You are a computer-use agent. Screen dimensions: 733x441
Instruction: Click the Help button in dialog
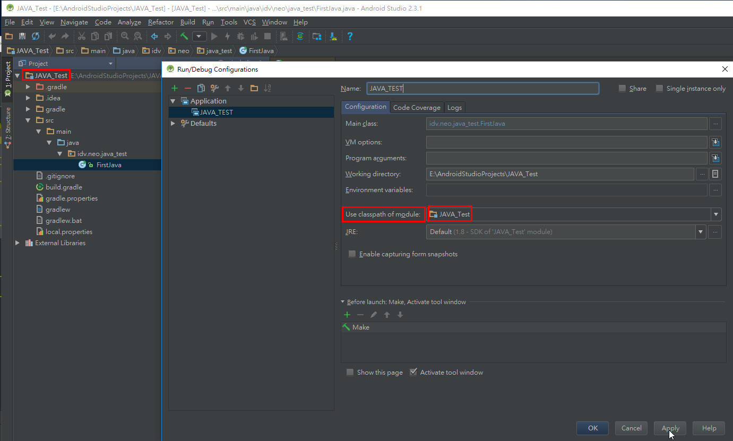coord(709,428)
